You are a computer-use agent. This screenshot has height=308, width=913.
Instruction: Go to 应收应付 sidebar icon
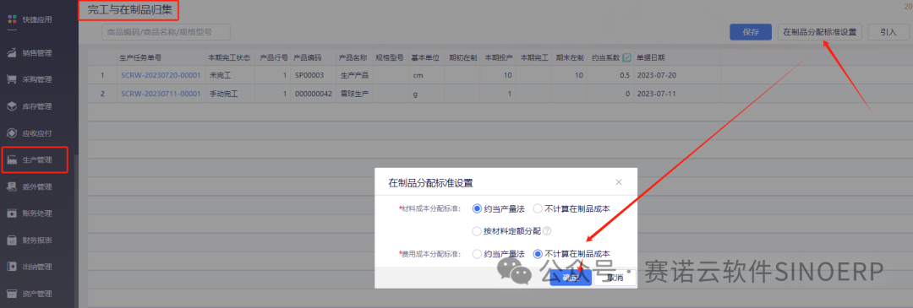(x=12, y=133)
